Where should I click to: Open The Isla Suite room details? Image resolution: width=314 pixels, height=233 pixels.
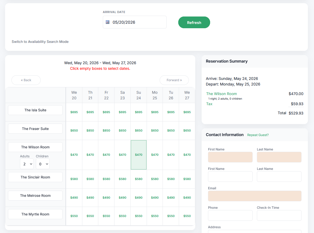click(35, 110)
